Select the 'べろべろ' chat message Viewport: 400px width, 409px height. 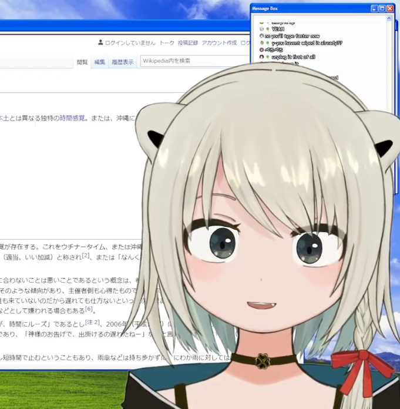pyautogui.click(x=274, y=50)
